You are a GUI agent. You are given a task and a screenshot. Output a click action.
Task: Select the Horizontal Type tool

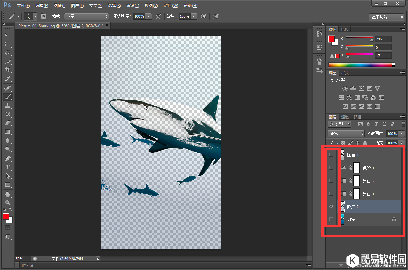coord(7,167)
